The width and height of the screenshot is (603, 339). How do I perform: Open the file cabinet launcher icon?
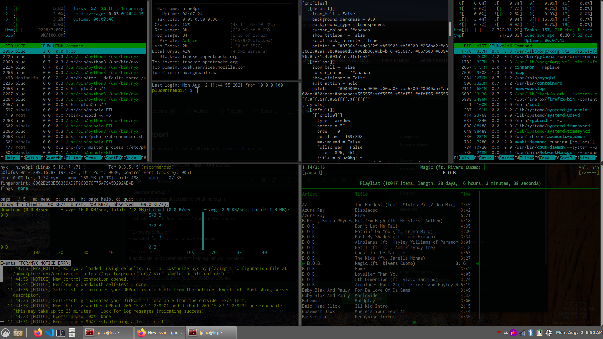(x=72, y=332)
